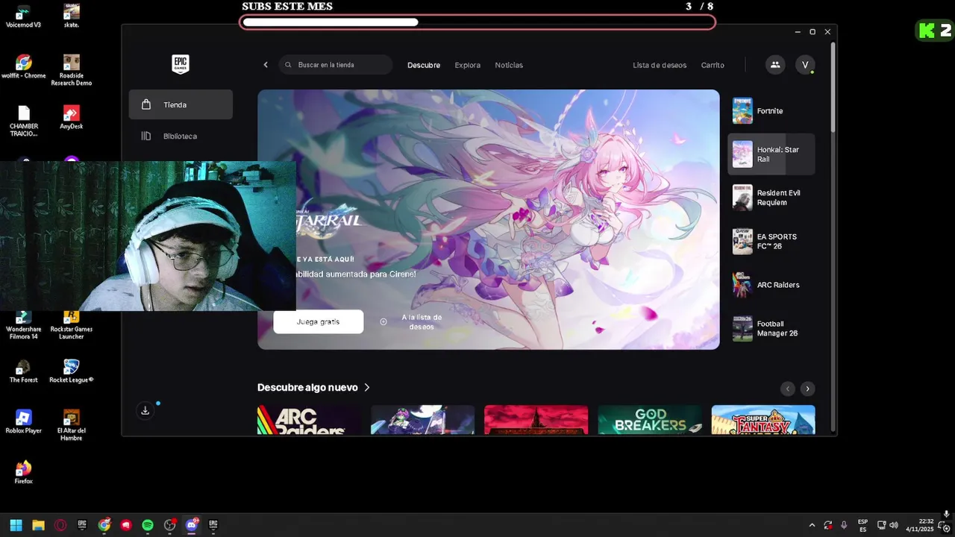Select the CHAMBER TRAICIO... desktop file
955x537 pixels.
24,121
